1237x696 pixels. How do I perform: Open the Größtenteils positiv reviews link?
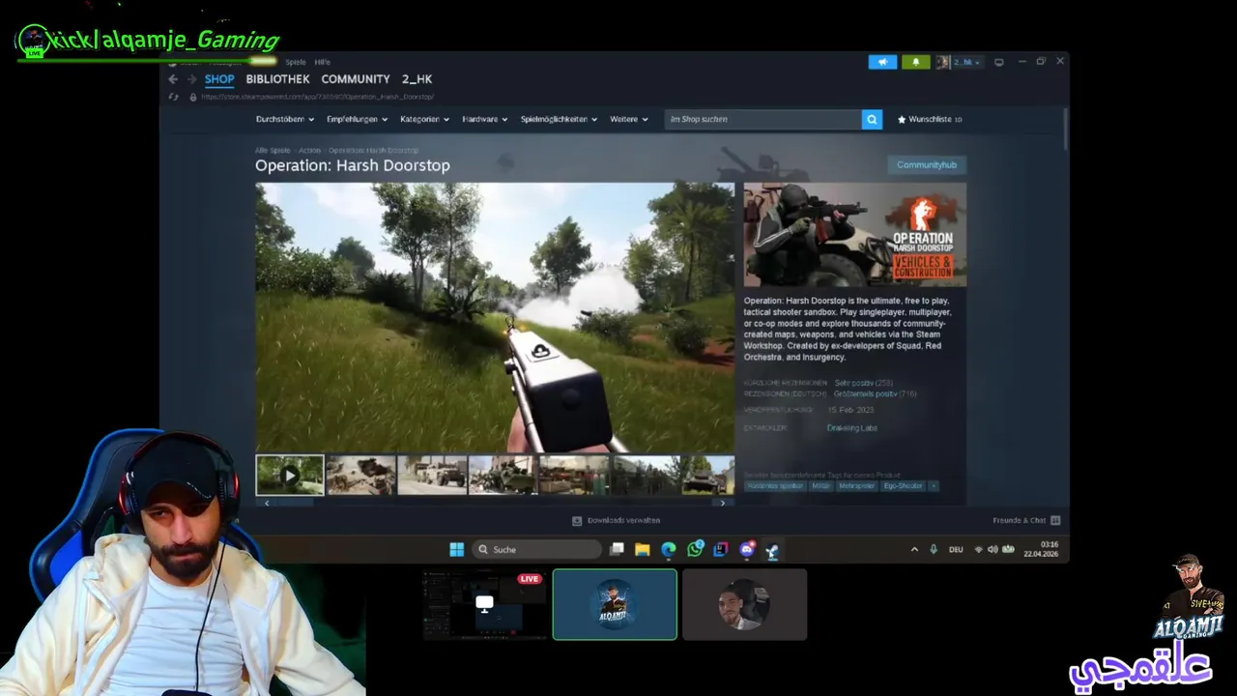(x=865, y=394)
